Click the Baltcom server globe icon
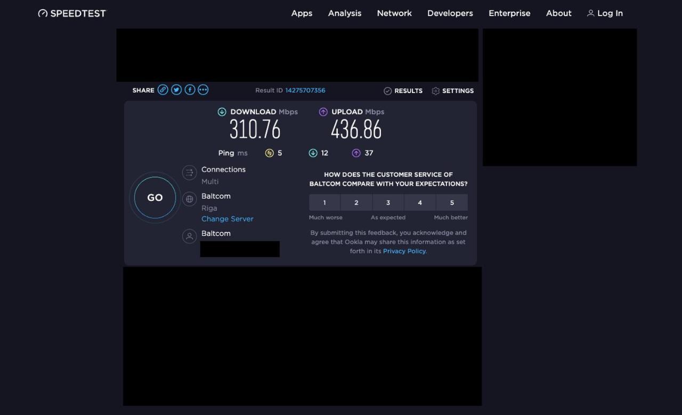 point(189,199)
